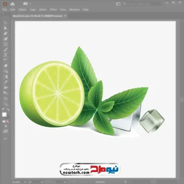Screen dimensions: 184x184
Task: Toggle the default fill and stroke icon
Action: (x=3, y=110)
